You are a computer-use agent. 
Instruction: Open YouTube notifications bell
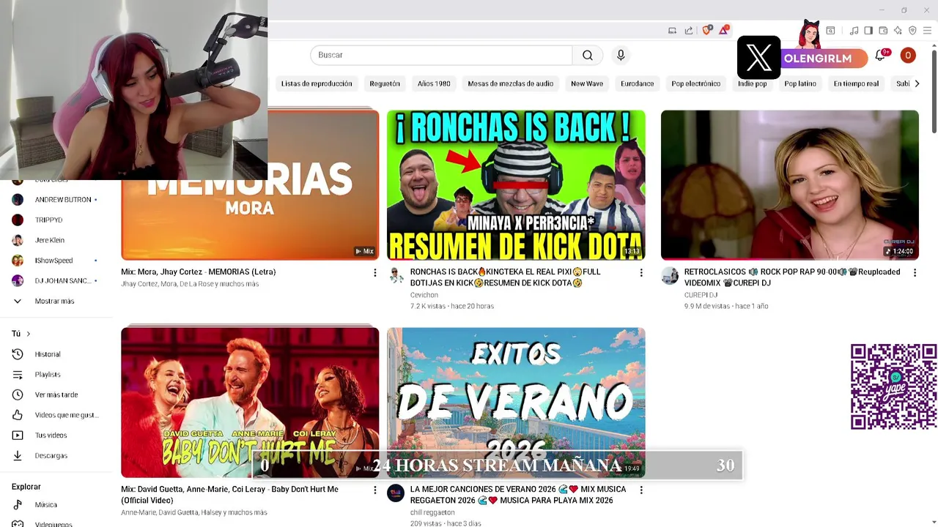880,55
